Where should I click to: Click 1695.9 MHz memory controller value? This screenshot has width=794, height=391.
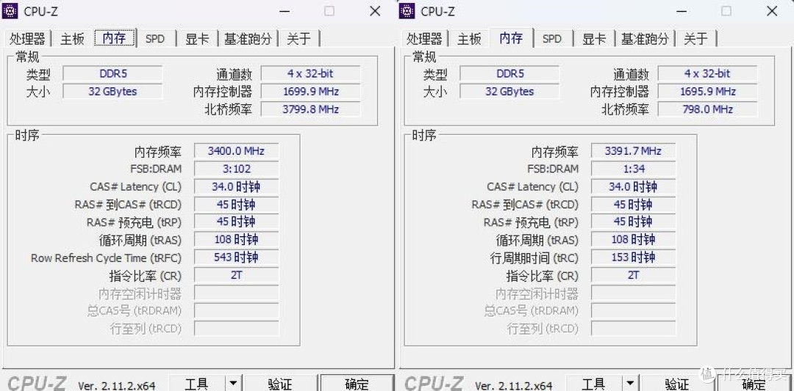[x=708, y=92]
